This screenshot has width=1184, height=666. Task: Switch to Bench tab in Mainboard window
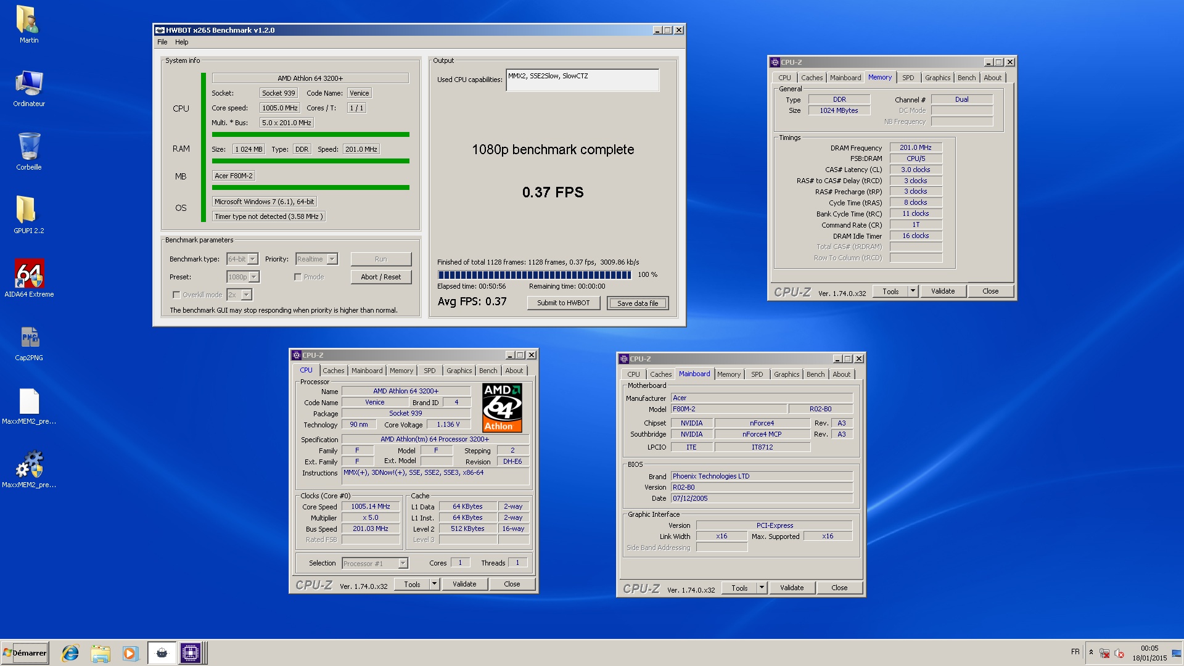pos(815,374)
